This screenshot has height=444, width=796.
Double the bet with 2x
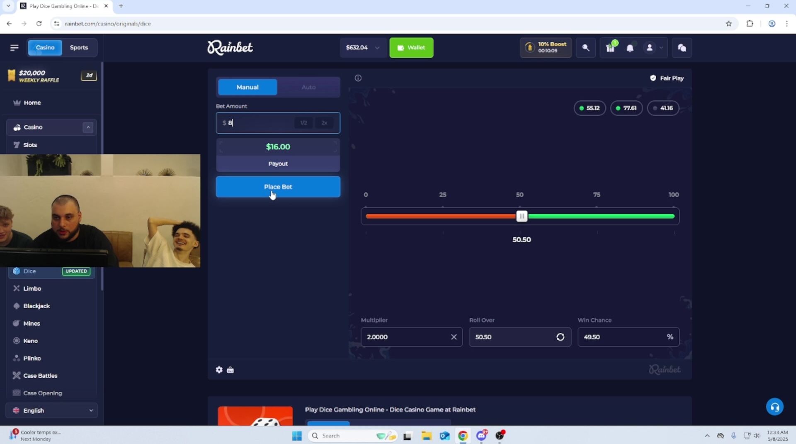click(324, 123)
